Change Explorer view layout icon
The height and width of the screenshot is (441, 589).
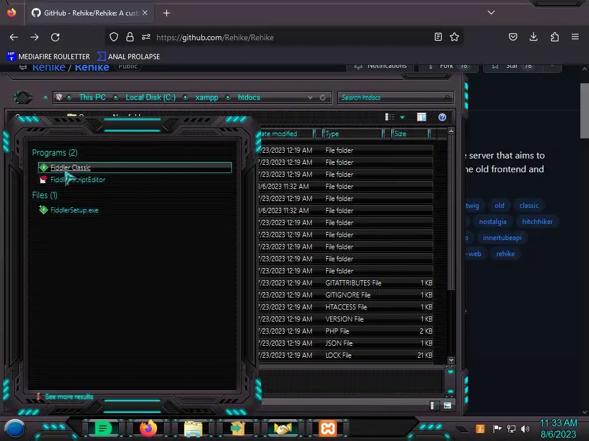click(390, 117)
